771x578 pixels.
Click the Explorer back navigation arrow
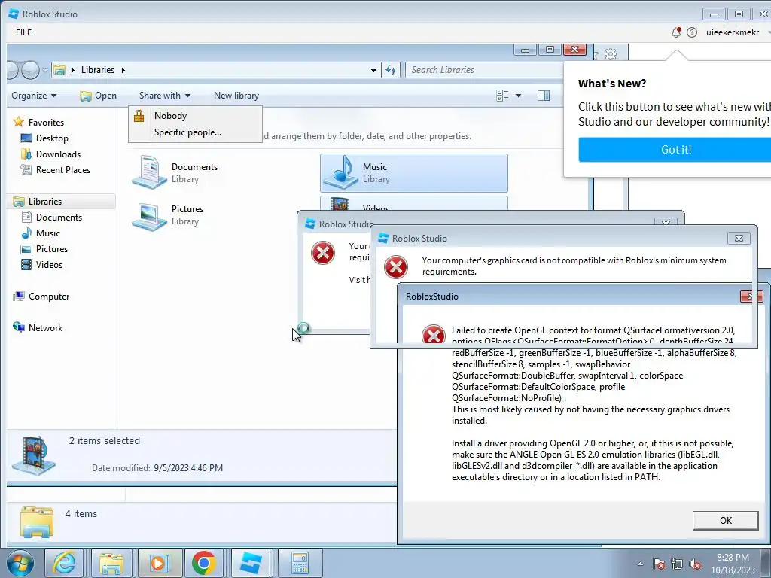12,70
